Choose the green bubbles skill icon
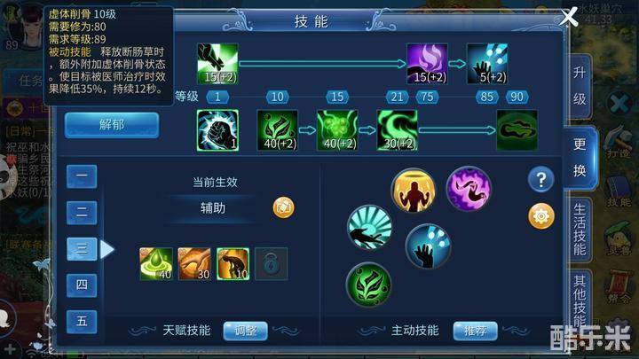Screen dimensions: 639x359 [x=337, y=130]
